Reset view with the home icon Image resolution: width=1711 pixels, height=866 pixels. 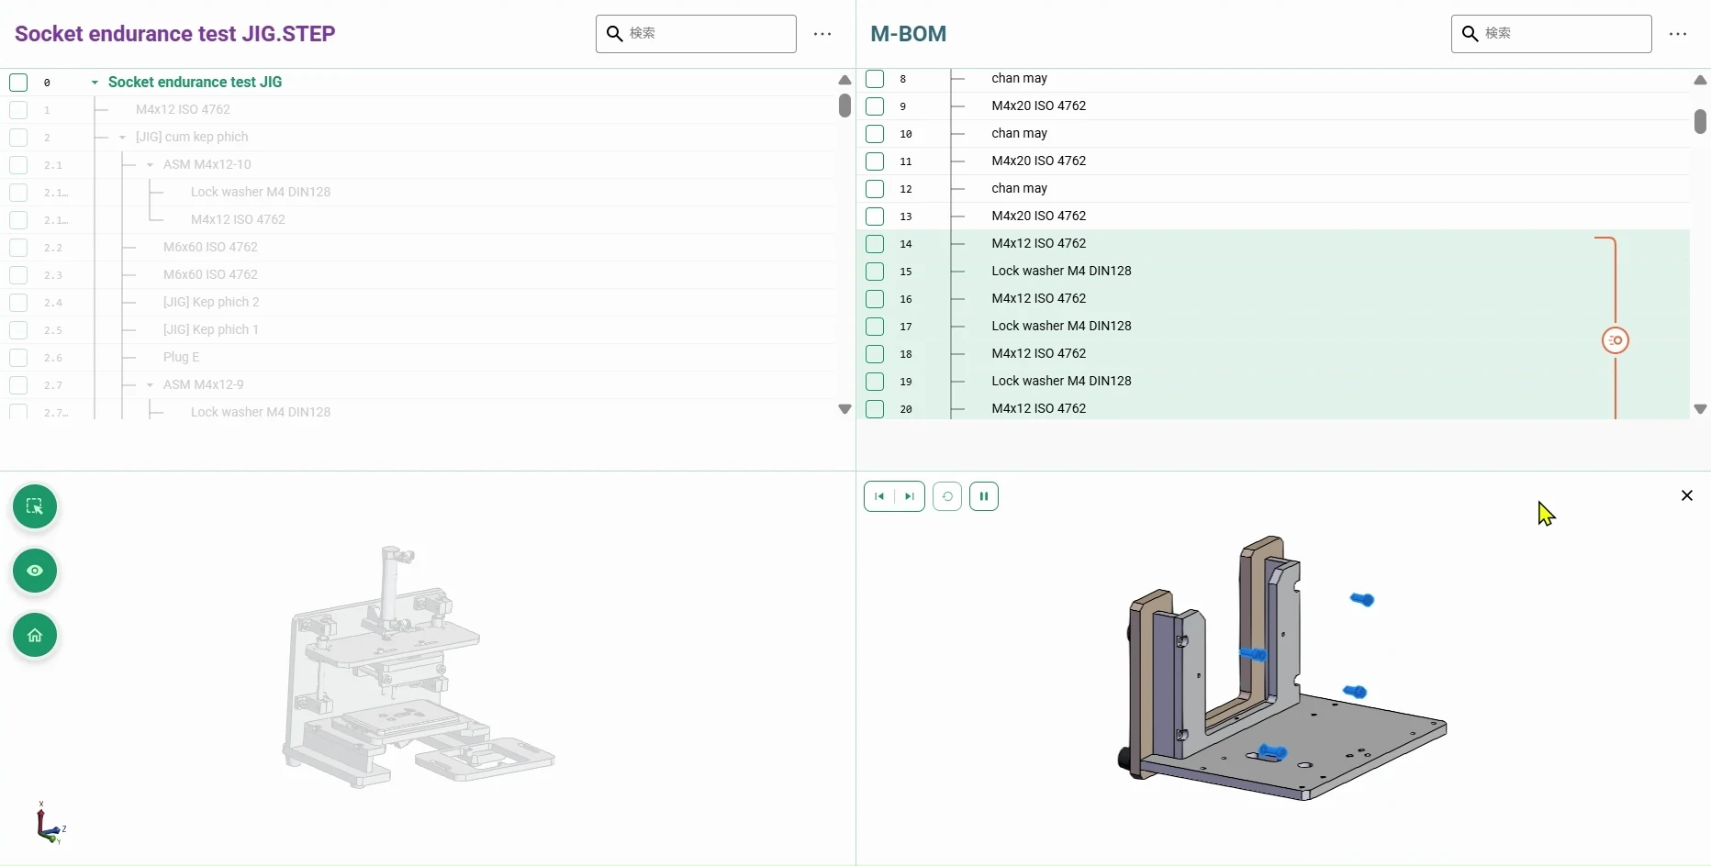[x=35, y=635]
